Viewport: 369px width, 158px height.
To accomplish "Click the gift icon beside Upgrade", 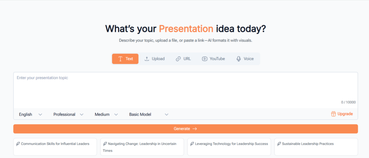I will [333, 114].
